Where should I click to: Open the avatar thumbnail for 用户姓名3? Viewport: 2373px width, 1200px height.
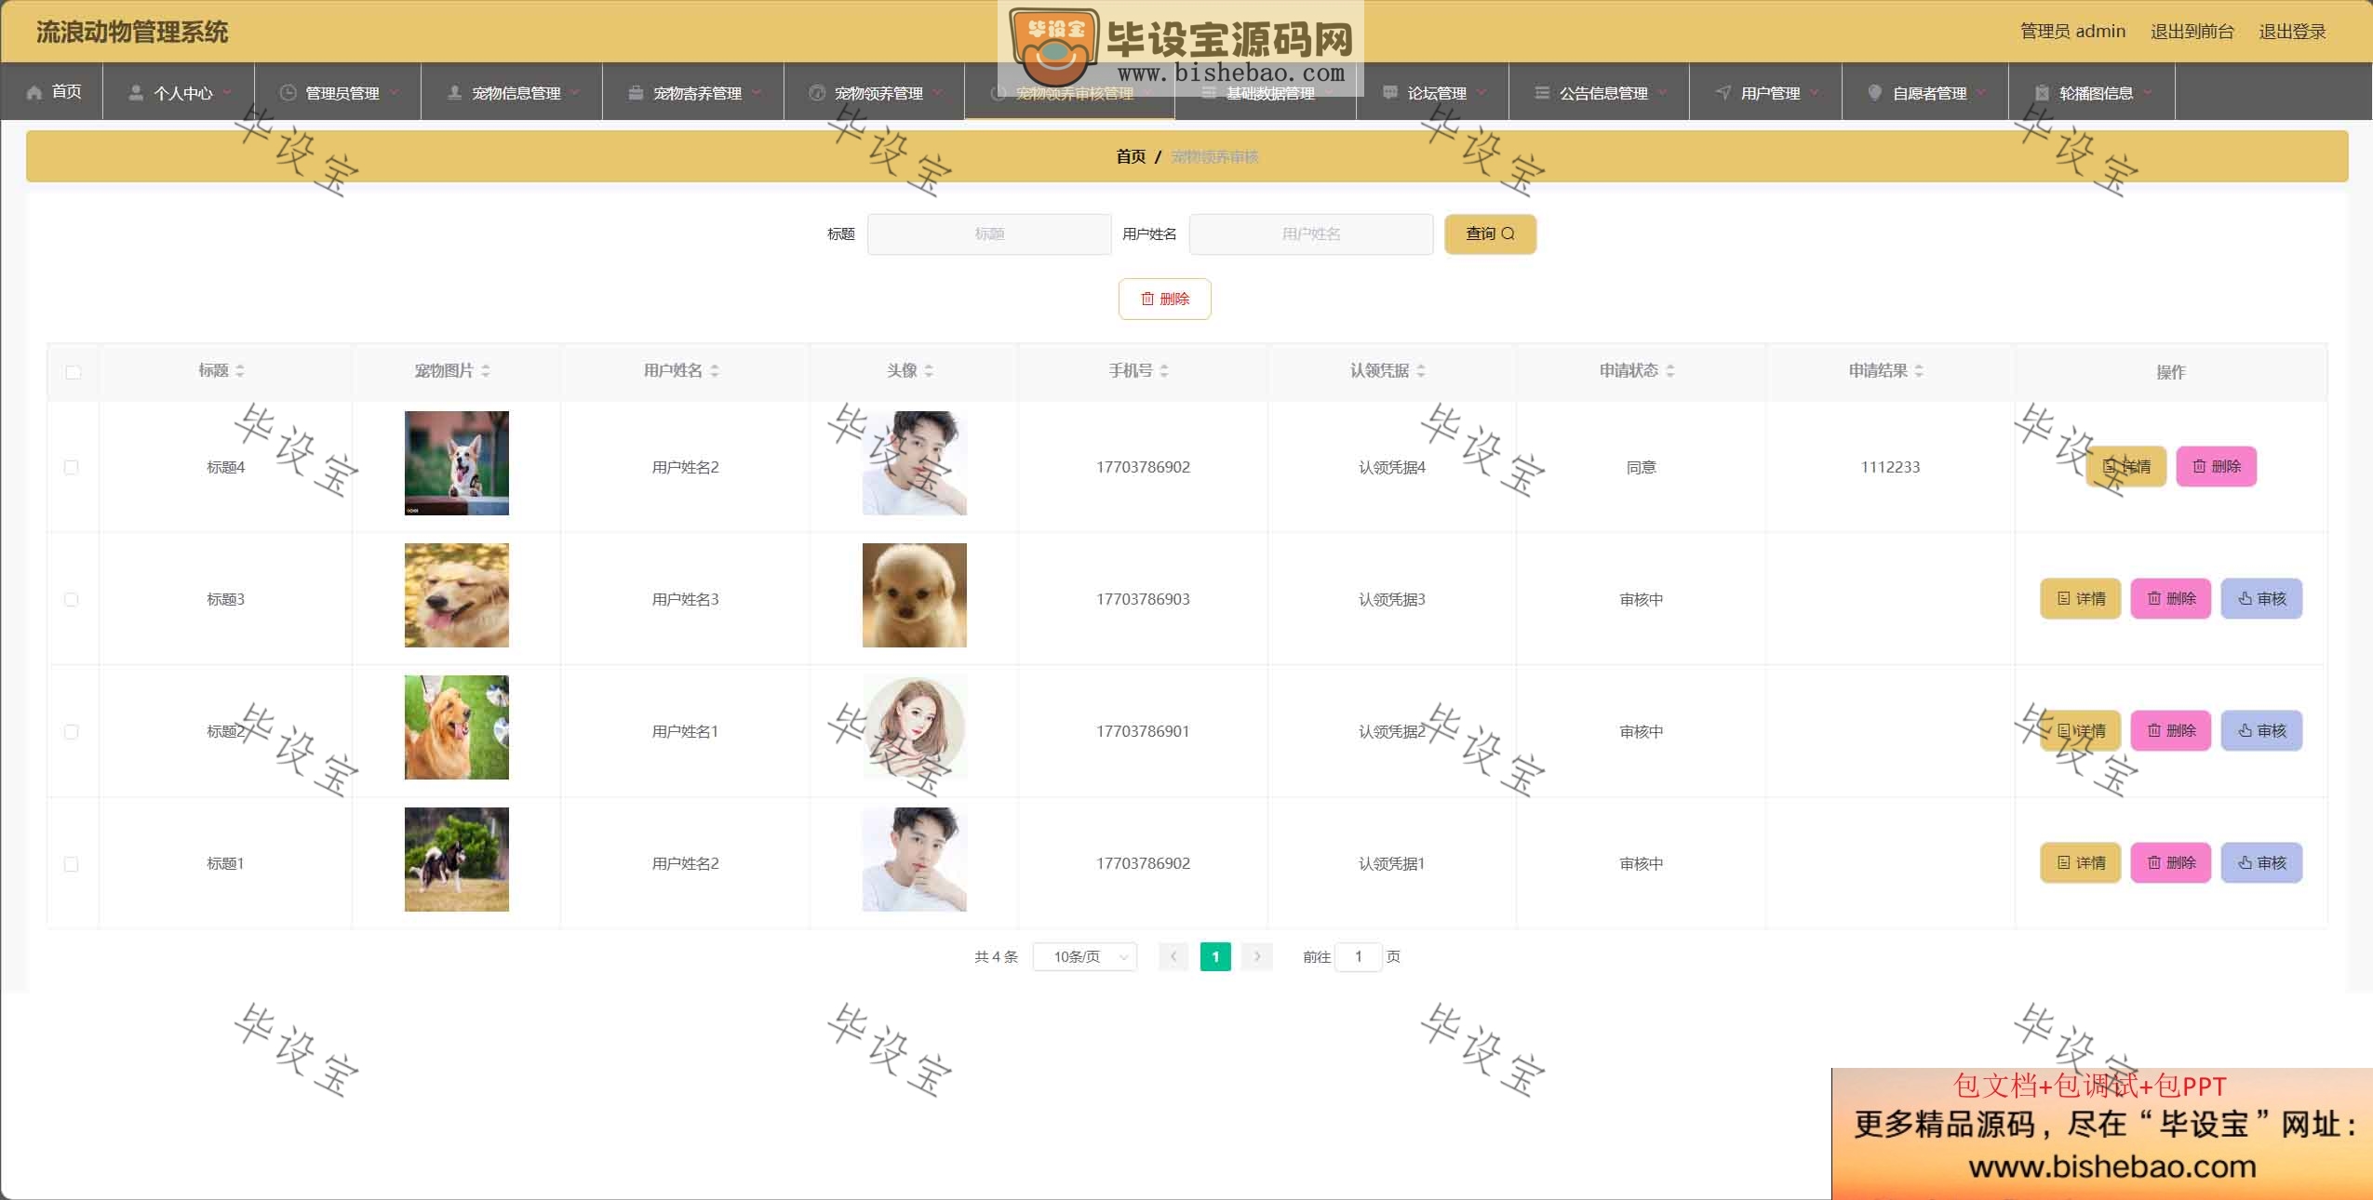tap(915, 595)
